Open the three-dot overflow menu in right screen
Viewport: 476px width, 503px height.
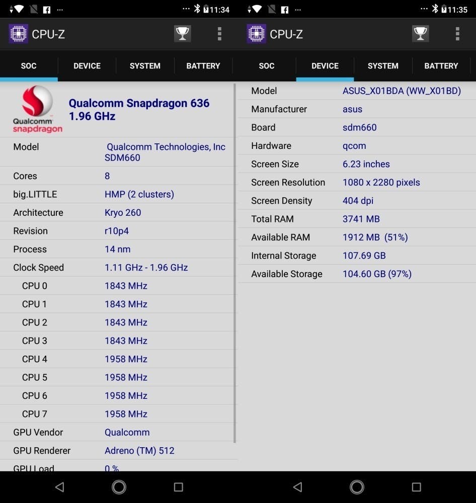pos(457,34)
